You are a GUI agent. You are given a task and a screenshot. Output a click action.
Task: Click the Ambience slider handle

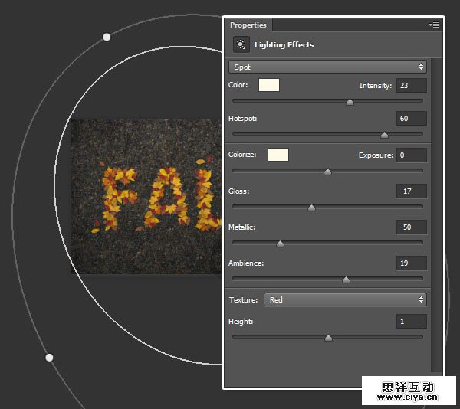346,280
